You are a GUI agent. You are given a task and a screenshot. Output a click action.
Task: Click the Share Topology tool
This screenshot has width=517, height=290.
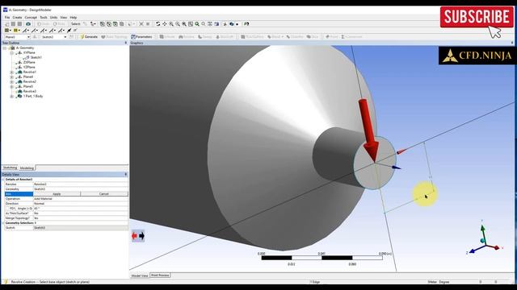pyautogui.click(x=114, y=37)
